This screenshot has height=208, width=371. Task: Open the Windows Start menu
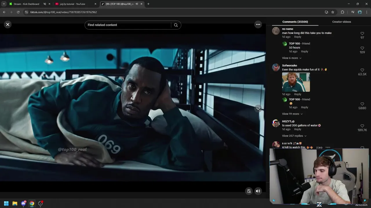pyautogui.click(x=6, y=203)
